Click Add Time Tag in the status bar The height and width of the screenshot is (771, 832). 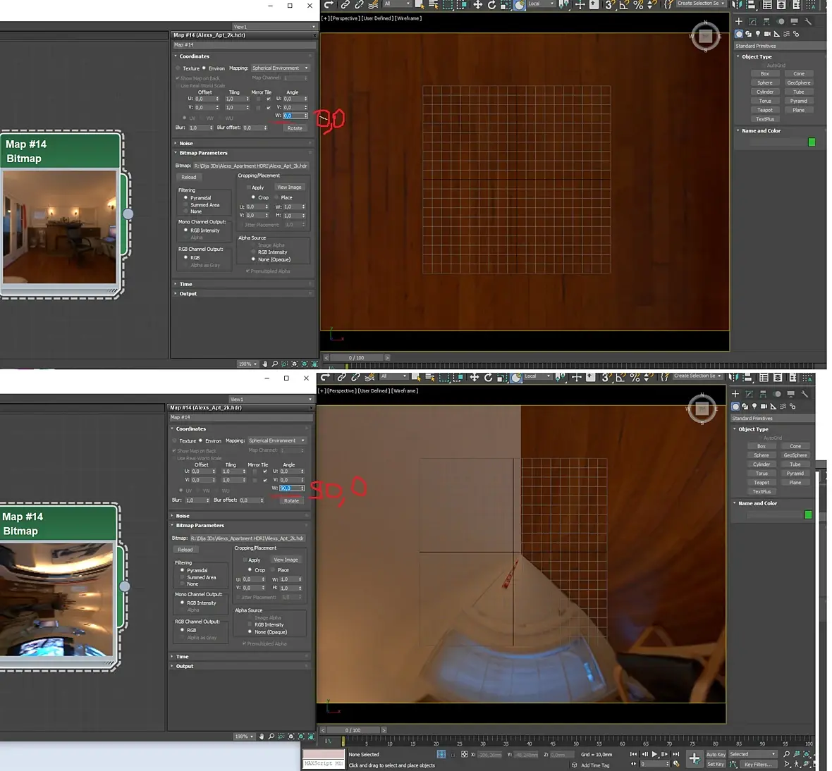[x=595, y=765]
